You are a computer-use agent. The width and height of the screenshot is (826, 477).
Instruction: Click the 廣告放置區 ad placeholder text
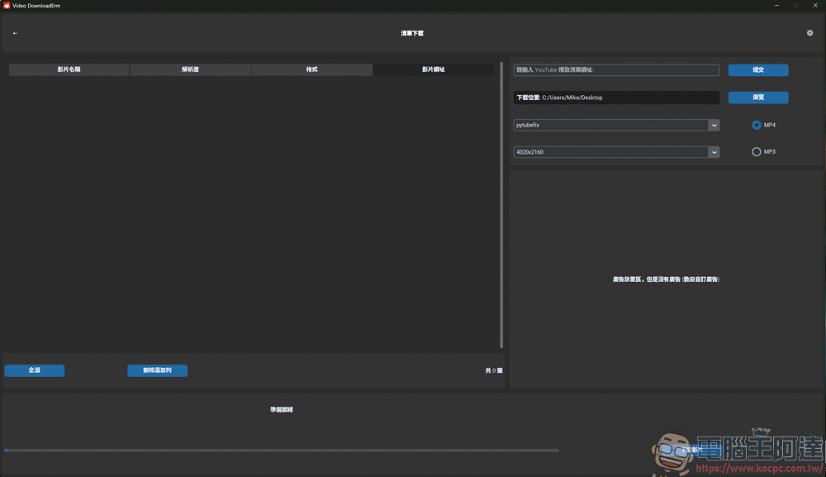pyautogui.click(x=666, y=279)
